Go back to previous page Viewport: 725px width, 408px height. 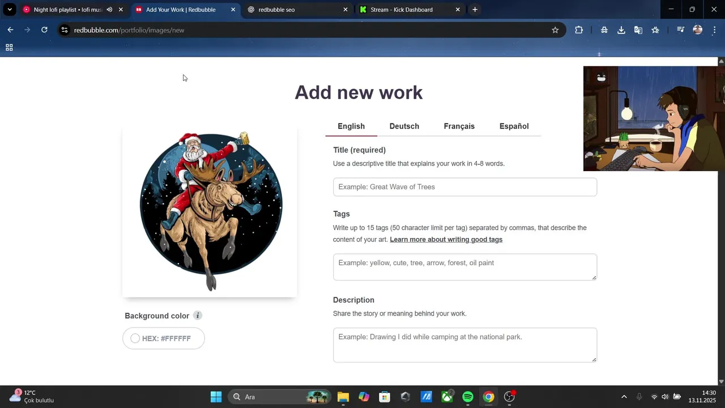click(x=10, y=30)
